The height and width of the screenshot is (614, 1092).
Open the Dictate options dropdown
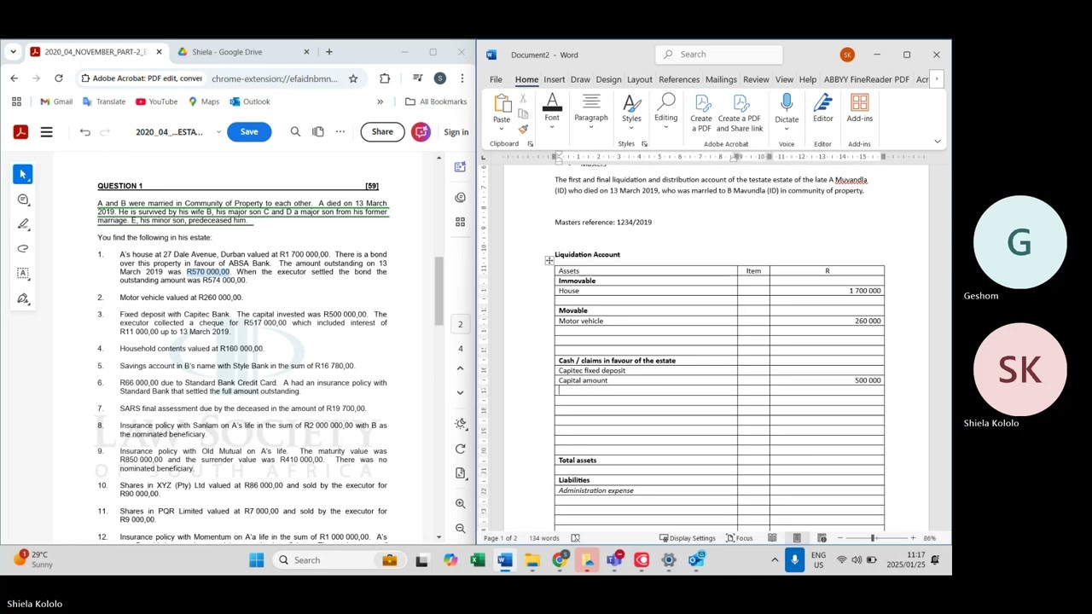pos(787,129)
